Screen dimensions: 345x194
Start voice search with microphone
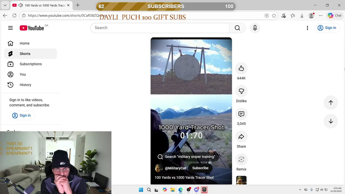click(x=255, y=28)
